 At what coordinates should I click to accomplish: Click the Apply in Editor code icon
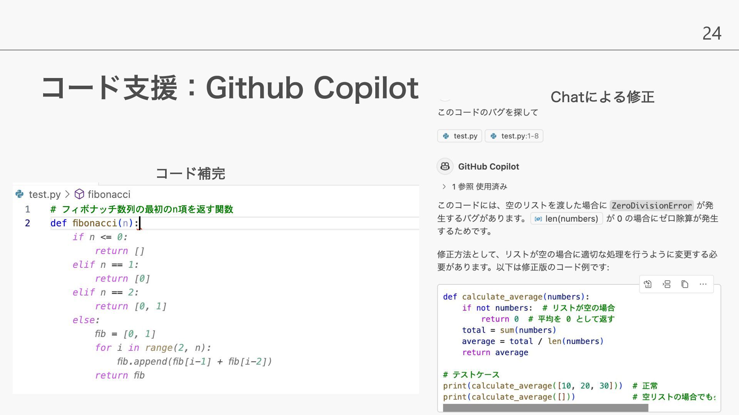648,284
